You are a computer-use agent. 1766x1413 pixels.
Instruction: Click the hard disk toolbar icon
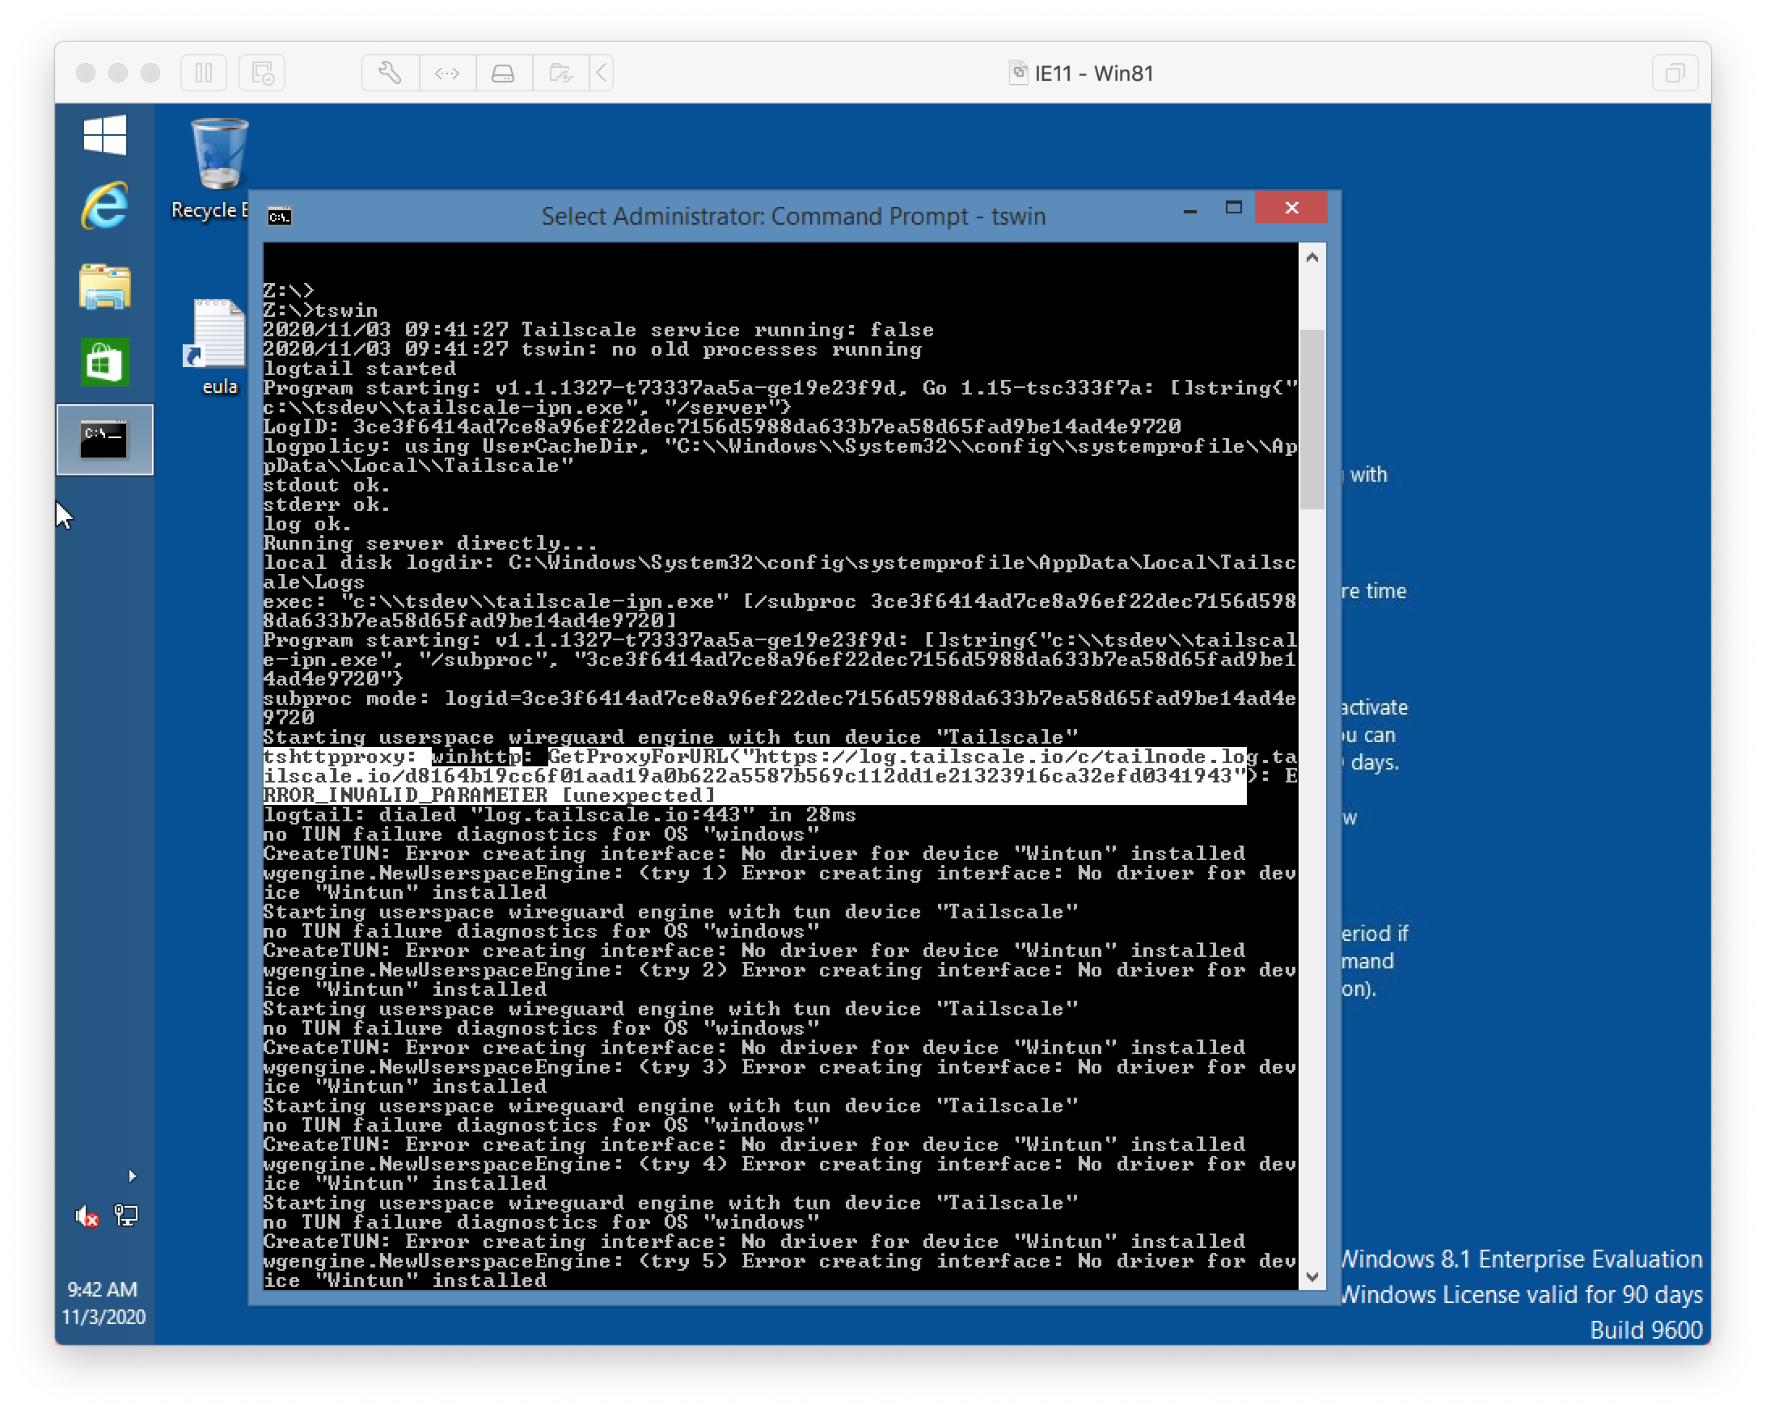(x=503, y=74)
